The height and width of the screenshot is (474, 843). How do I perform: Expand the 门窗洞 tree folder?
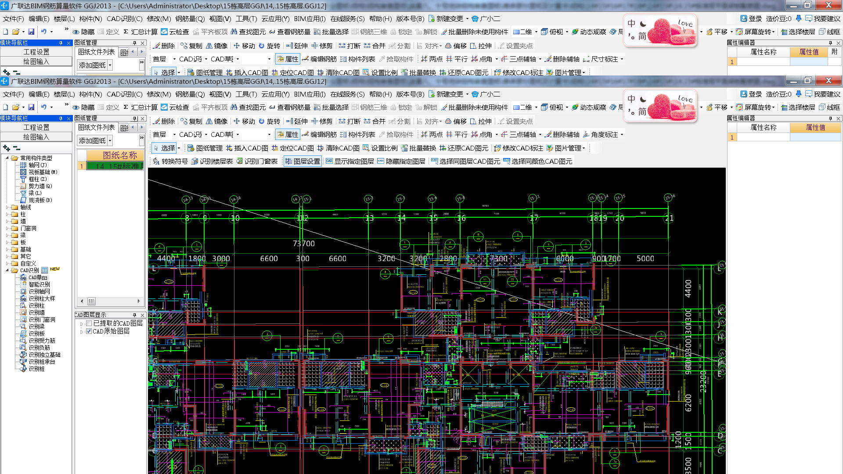click(7, 228)
